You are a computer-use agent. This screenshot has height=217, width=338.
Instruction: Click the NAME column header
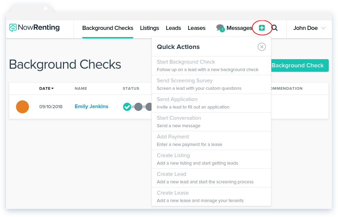click(x=81, y=88)
